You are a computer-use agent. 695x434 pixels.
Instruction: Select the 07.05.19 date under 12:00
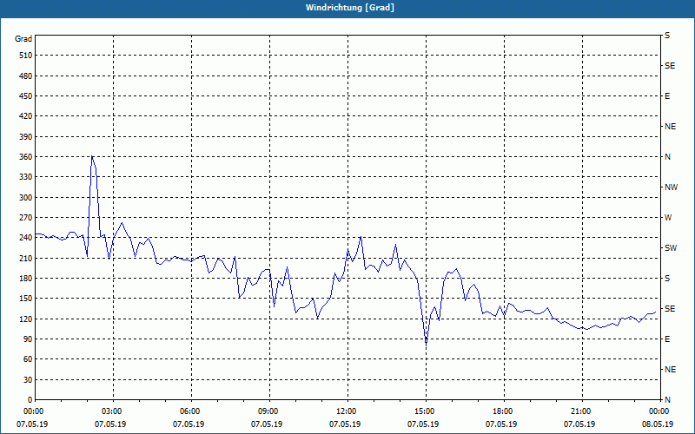tap(345, 424)
